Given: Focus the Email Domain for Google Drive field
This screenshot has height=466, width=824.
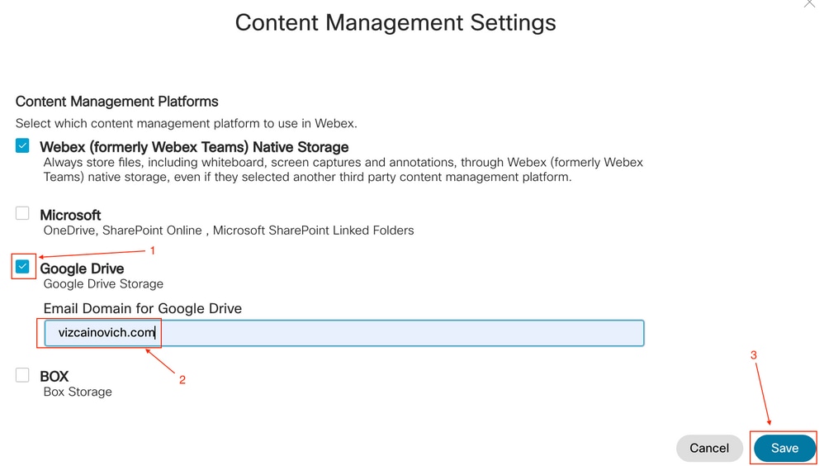Looking at the screenshot, I should click(x=344, y=333).
